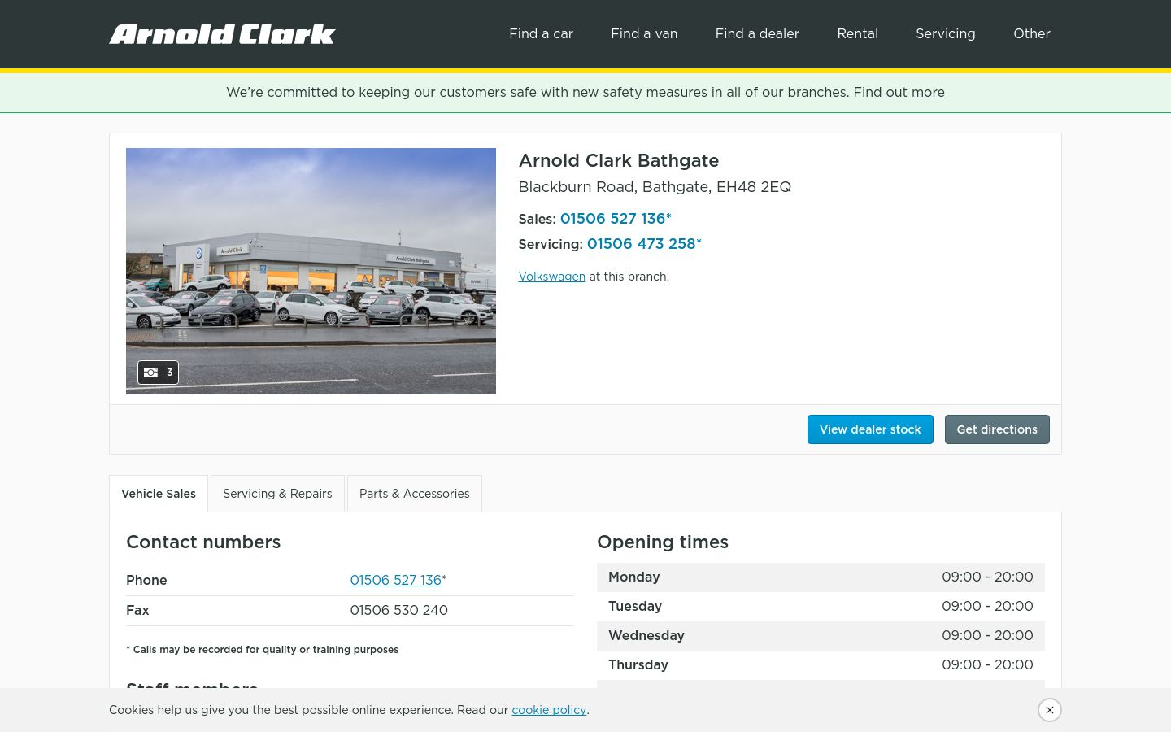Go to Arnold Clark logo homepage
Screen dimensions: 1171x732
click(x=222, y=34)
